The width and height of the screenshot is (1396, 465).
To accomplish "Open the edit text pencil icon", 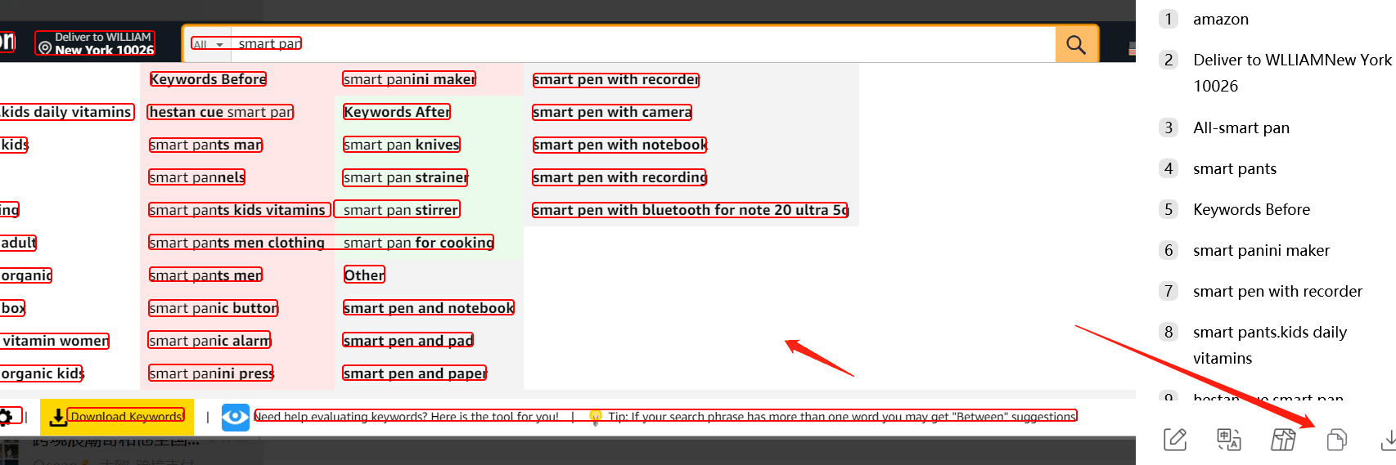I will pyautogui.click(x=1175, y=440).
